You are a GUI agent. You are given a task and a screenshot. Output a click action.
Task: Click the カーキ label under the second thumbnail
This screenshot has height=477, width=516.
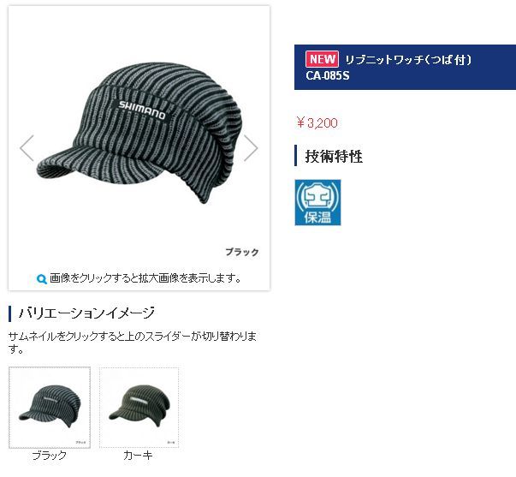(x=138, y=456)
